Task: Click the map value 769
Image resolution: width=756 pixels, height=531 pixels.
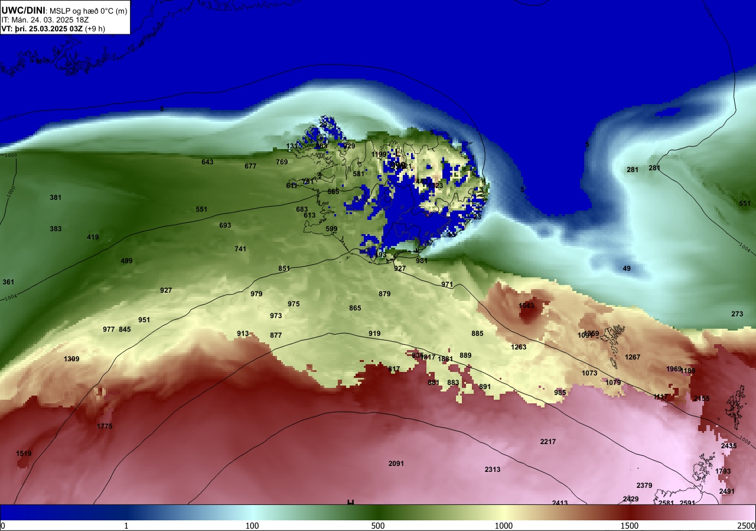Action: click(x=282, y=162)
